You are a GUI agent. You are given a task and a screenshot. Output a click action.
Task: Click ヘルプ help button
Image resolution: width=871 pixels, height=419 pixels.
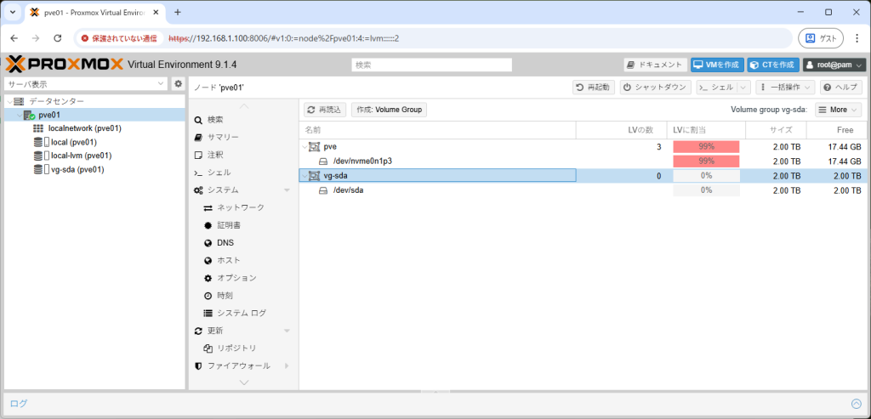click(x=841, y=88)
